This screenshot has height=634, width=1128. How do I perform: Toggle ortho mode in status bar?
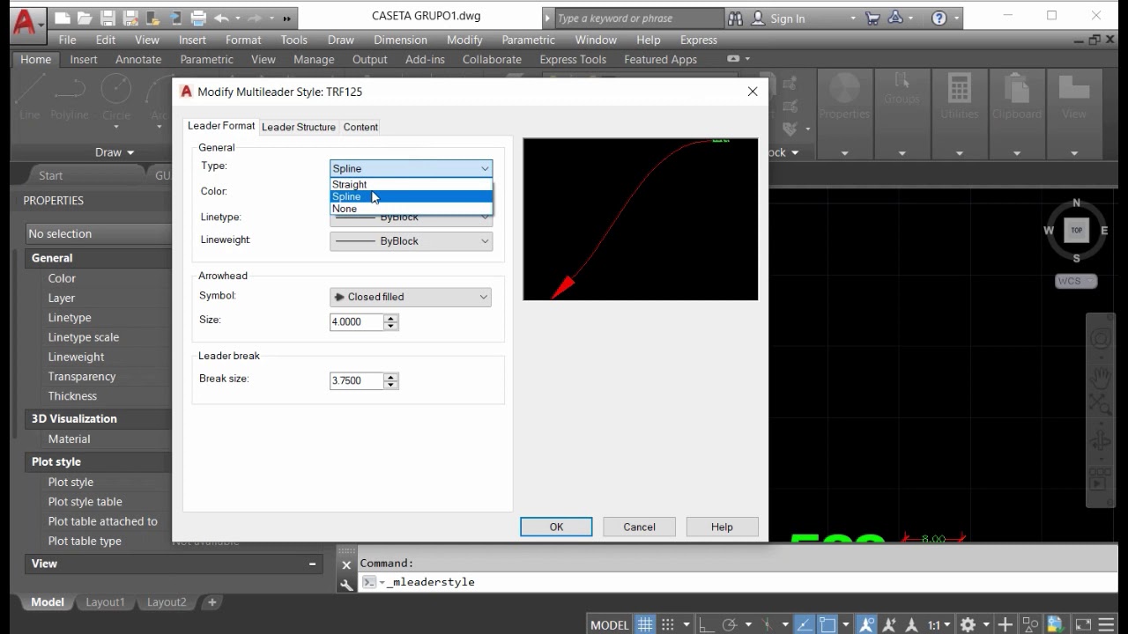(707, 624)
